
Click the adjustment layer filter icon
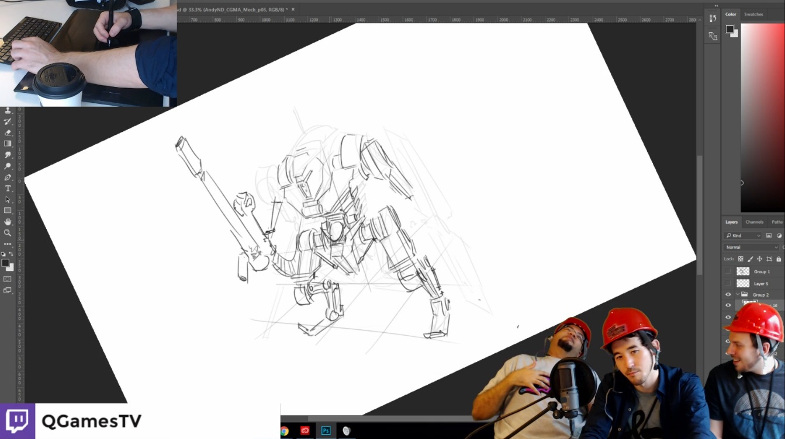[779, 235]
